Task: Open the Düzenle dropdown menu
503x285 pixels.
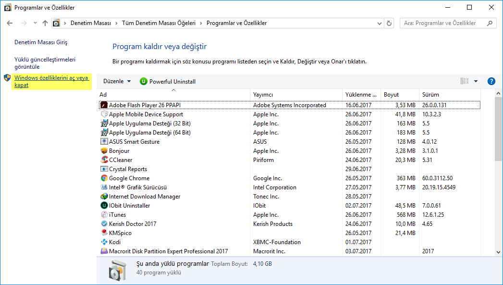Action: coord(117,81)
